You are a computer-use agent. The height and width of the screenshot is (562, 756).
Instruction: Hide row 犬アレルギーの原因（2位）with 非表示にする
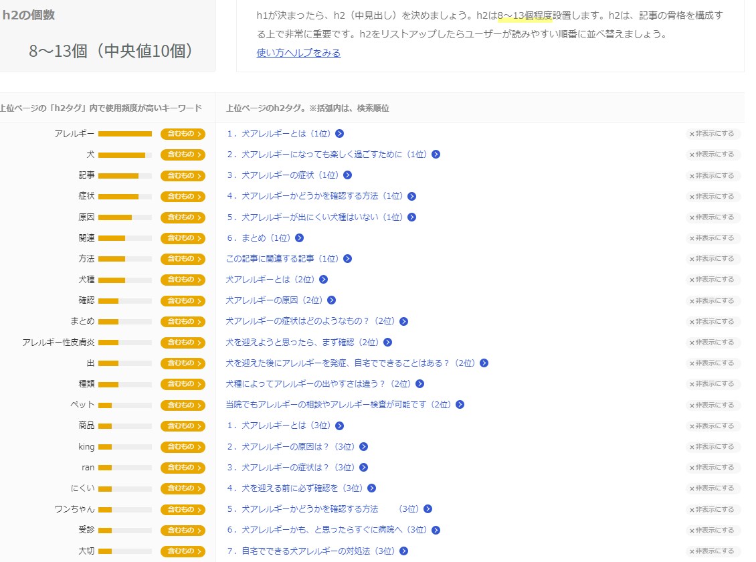click(x=712, y=301)
